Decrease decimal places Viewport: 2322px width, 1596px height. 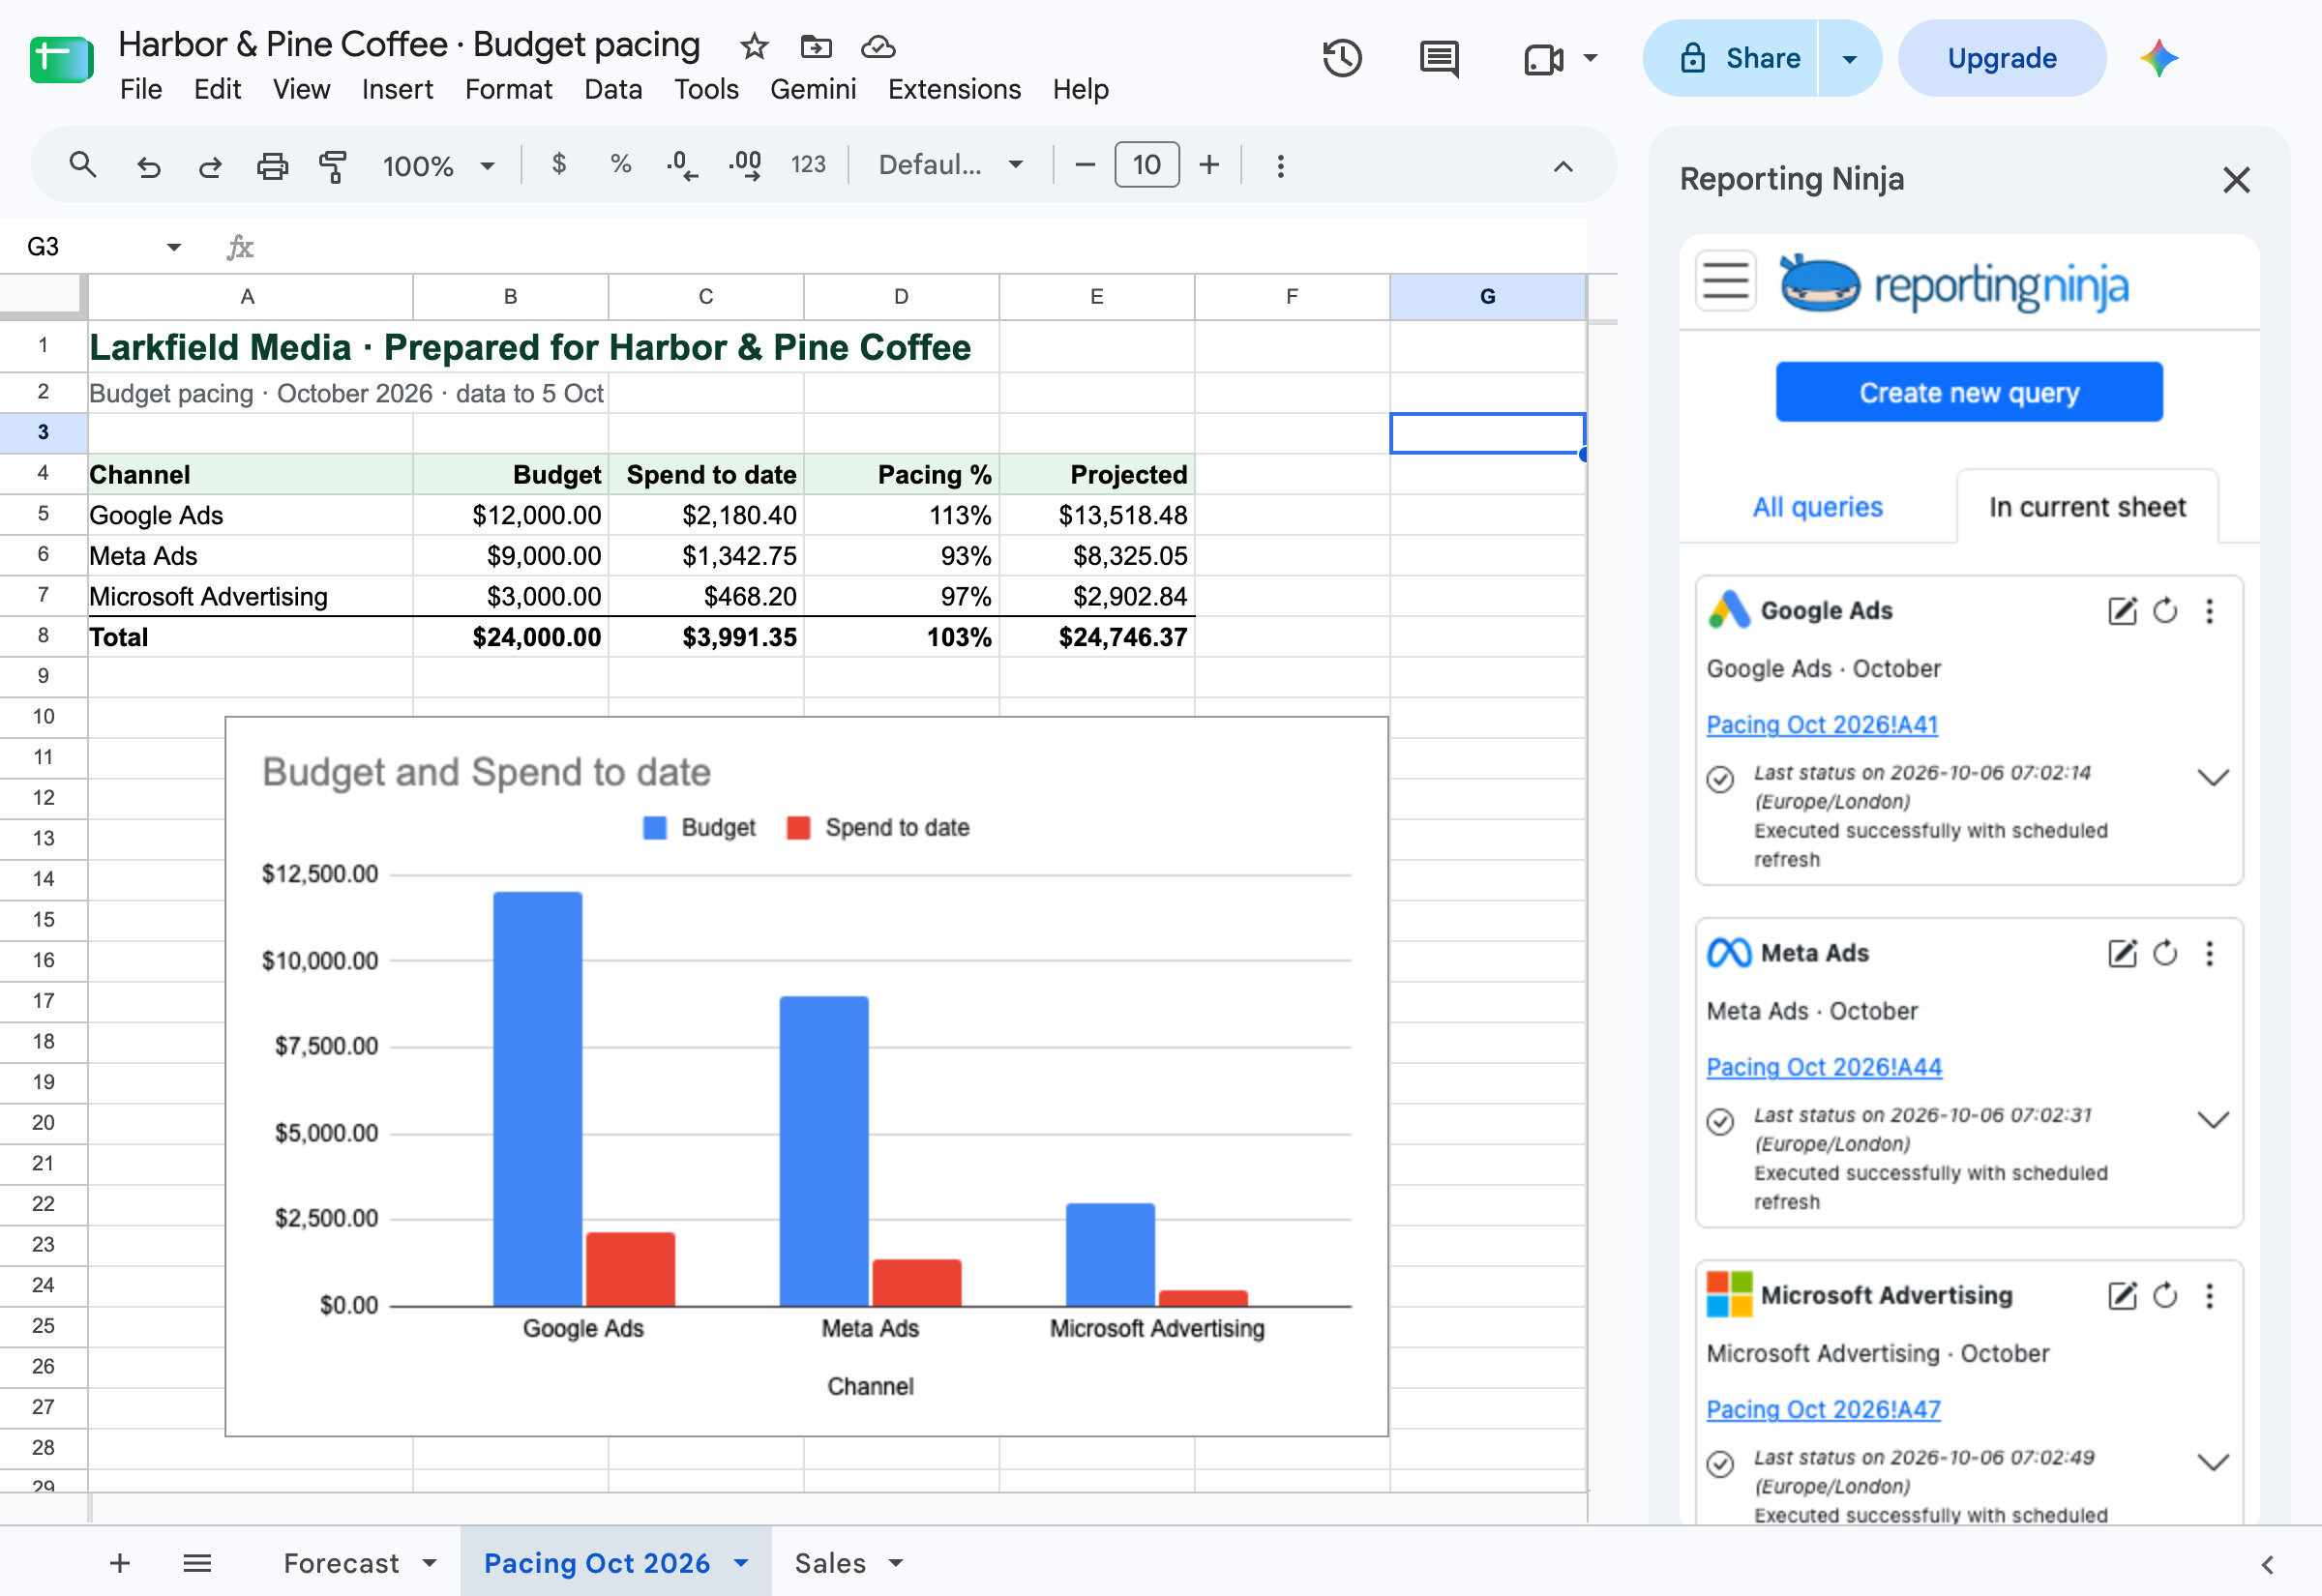click(682, 165)
